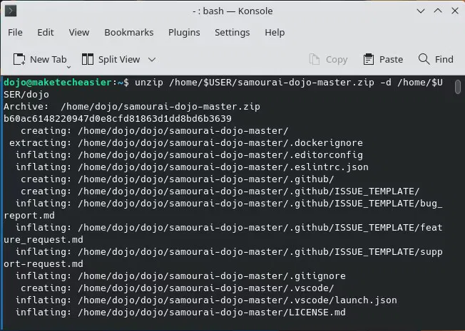Click the .dockerignore extracting line
465x331 pixels.
pyautogui.click(x=186, y=143)
